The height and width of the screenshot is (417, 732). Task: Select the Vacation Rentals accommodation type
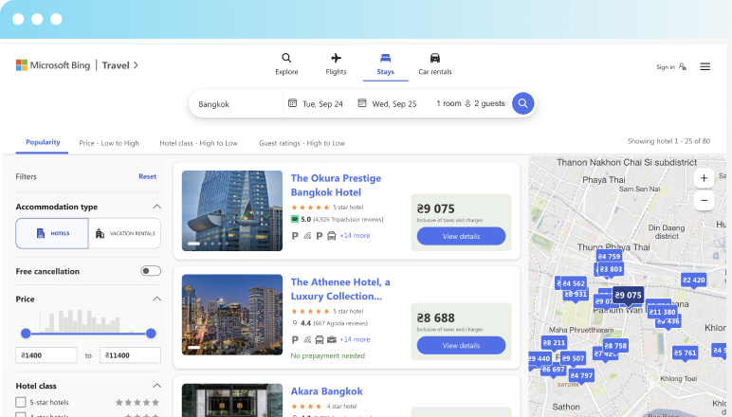coord(124,233)
